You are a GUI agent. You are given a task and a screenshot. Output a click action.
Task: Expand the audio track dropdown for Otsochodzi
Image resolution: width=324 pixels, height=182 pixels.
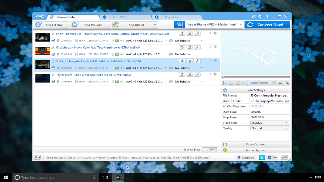(165, 54)
